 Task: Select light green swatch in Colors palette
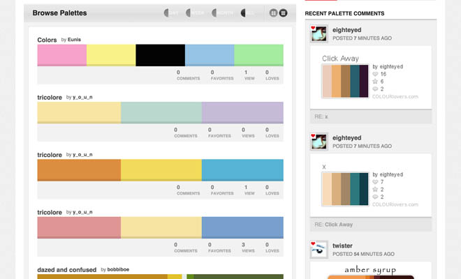pos(258,55)
